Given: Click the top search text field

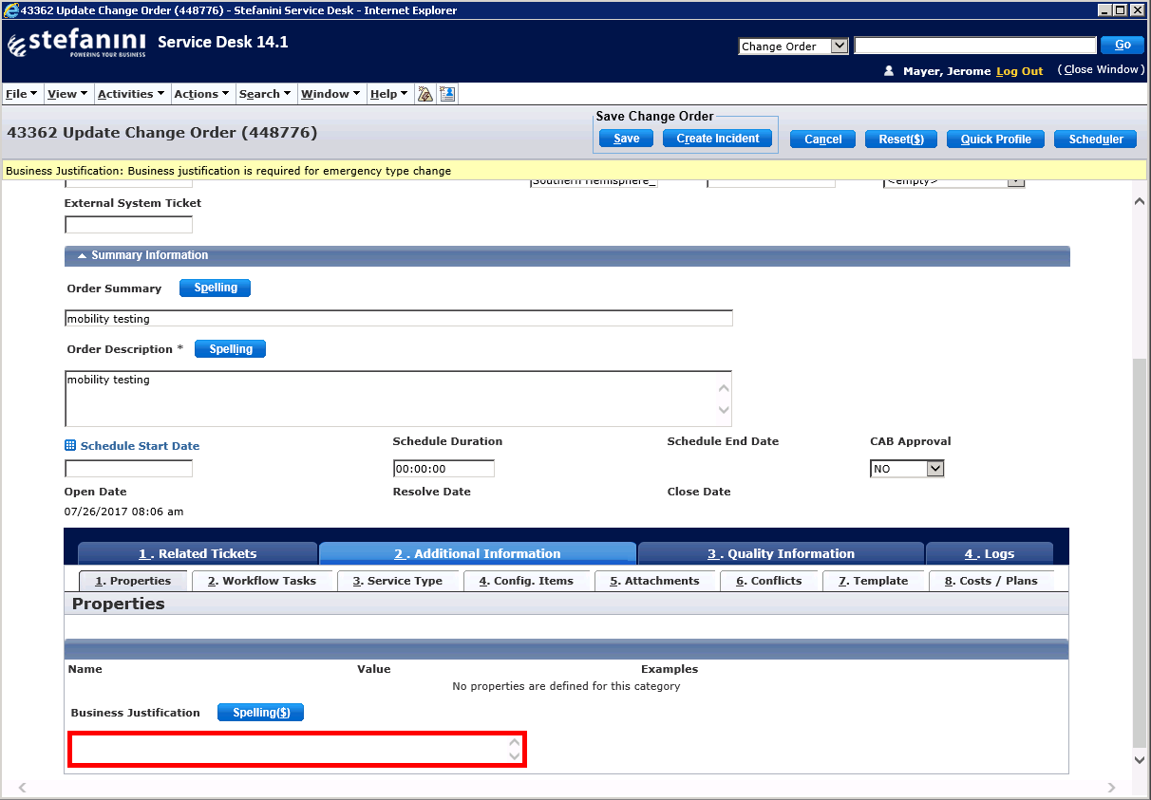Looking at the screenshot, I should tap(975, 46).
